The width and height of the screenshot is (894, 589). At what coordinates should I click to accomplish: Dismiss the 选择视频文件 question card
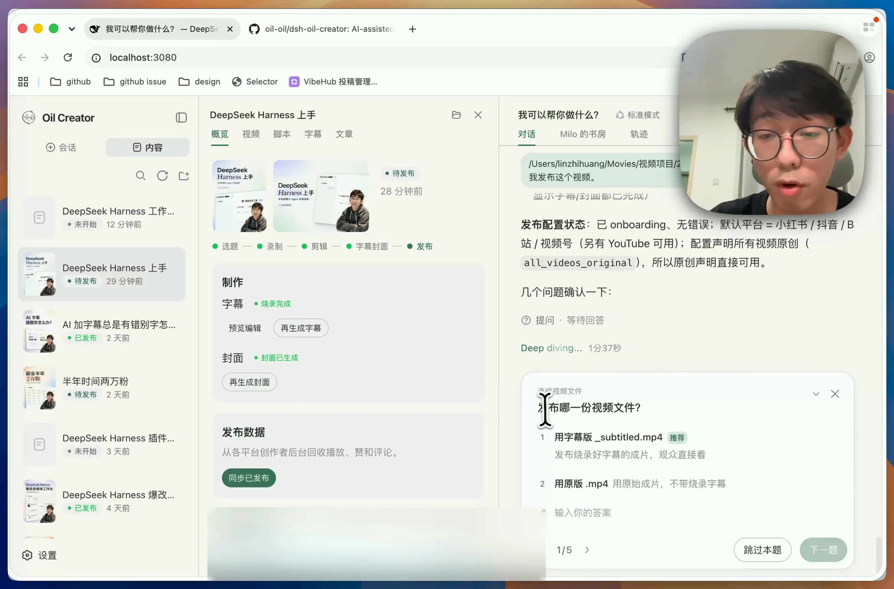835,394
